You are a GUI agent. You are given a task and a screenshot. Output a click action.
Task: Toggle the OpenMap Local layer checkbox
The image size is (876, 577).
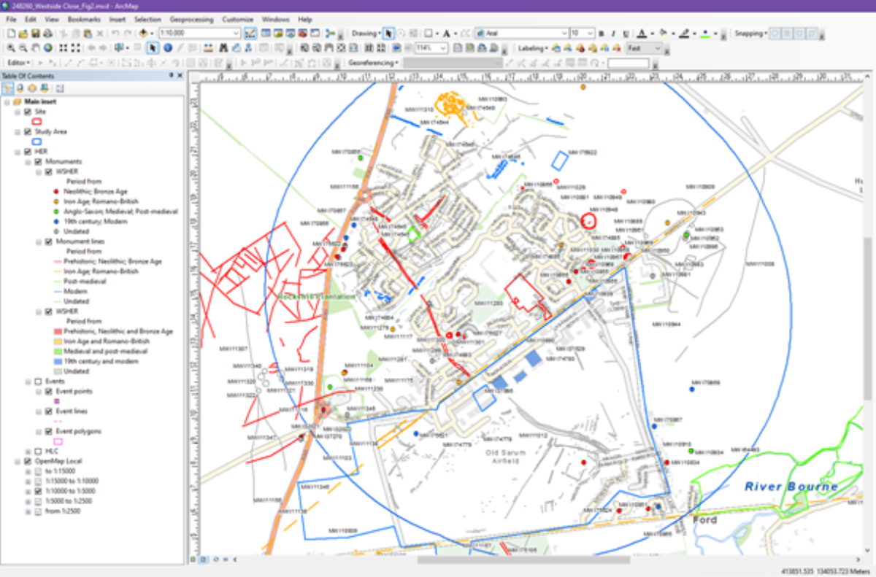[x=28, y=462]
